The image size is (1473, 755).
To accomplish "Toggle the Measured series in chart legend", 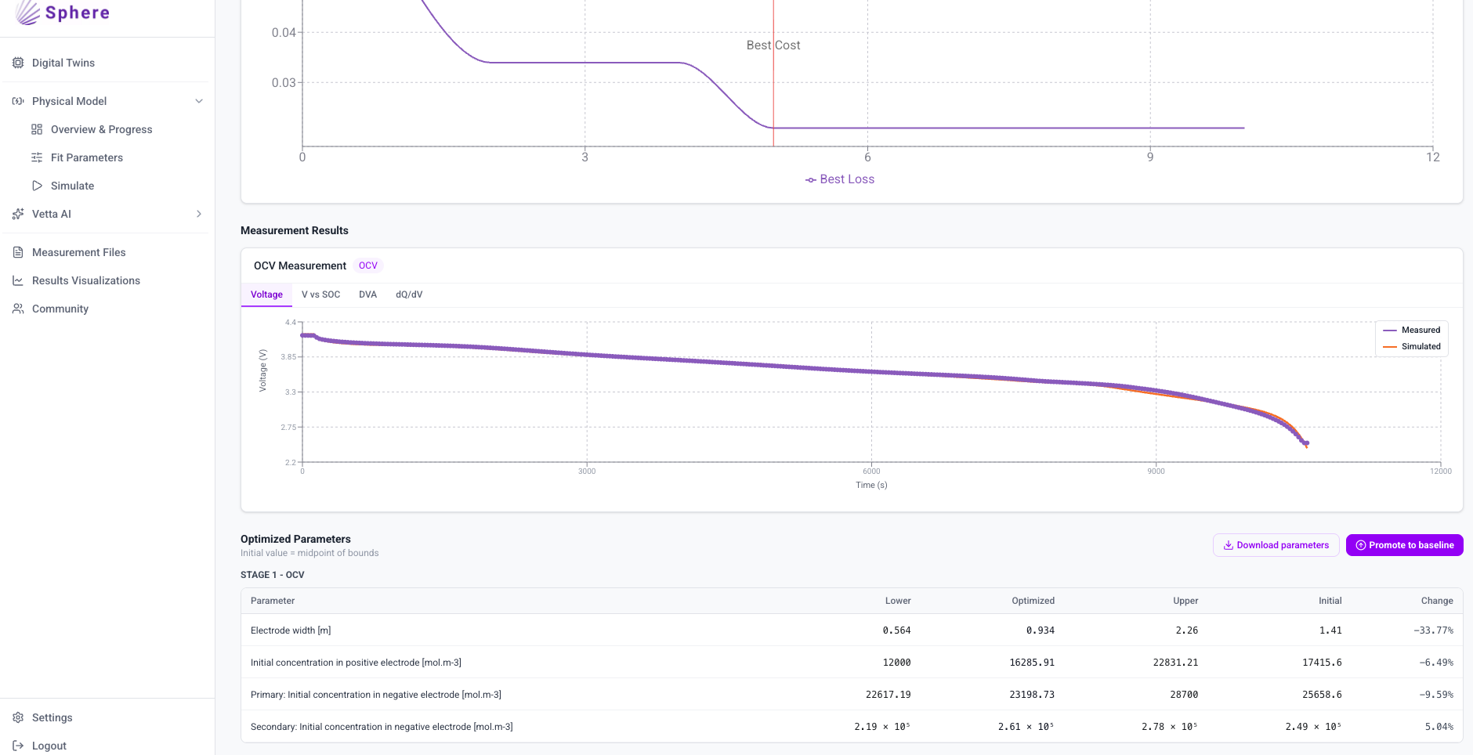I will [x=1412, y=330].
